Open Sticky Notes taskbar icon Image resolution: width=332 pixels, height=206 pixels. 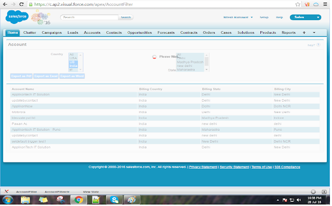tap(43, 200)
